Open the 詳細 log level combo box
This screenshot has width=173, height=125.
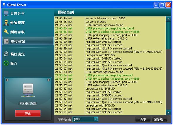(85, 119)
